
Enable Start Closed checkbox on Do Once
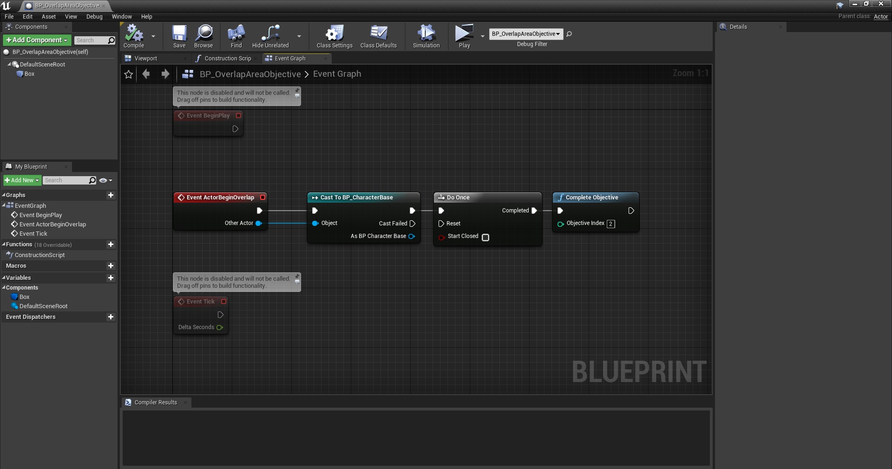pyautogui.click(x=485, y=238)
